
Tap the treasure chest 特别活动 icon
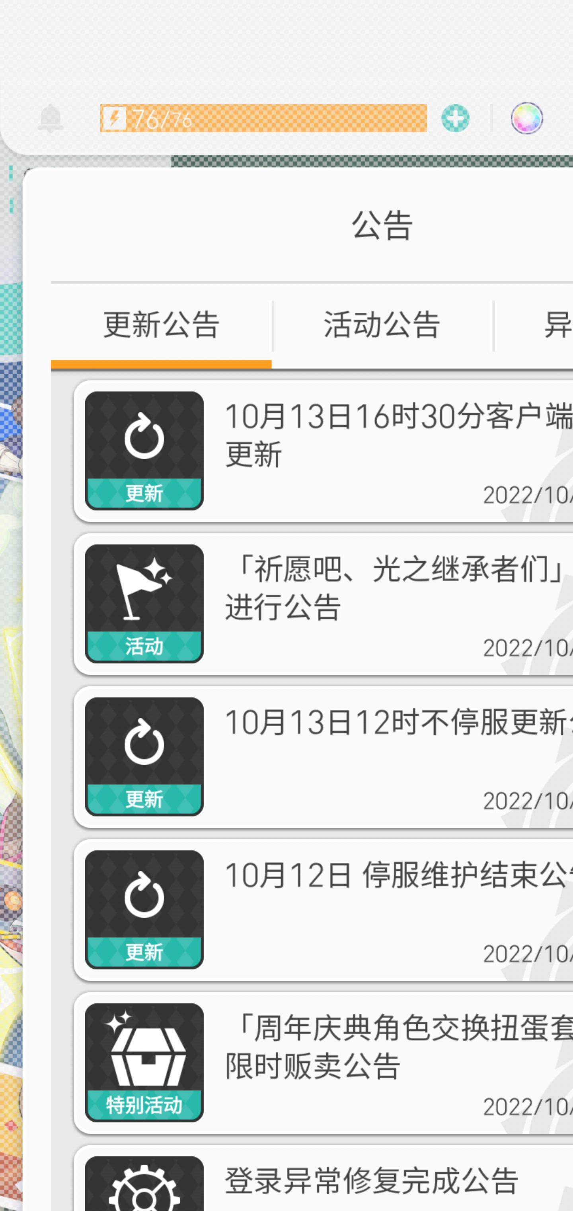click(x=144, y=1062)
